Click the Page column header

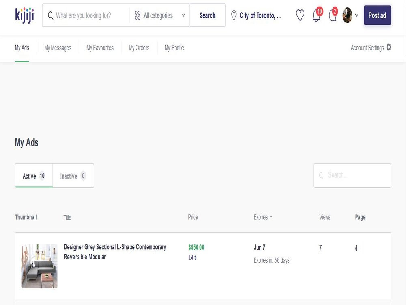360,217
